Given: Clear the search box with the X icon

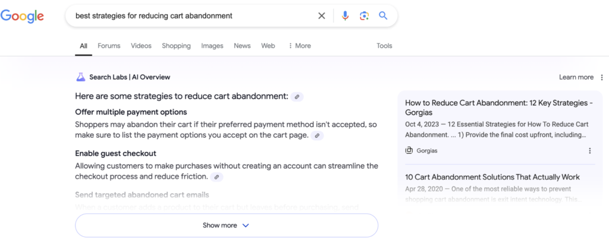Looking at the screenshot, I should click(x=322, y=16).
